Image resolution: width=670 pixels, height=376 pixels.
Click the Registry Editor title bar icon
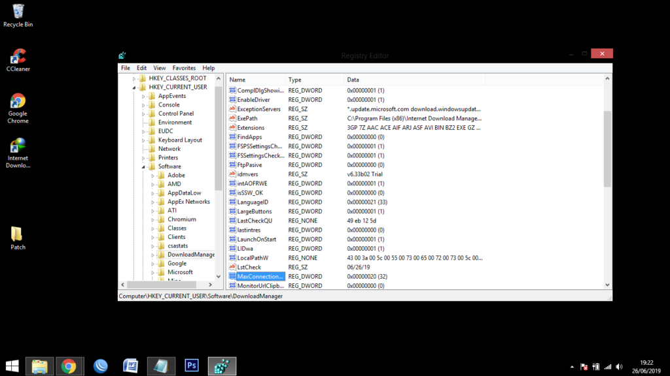click(122, 55)
